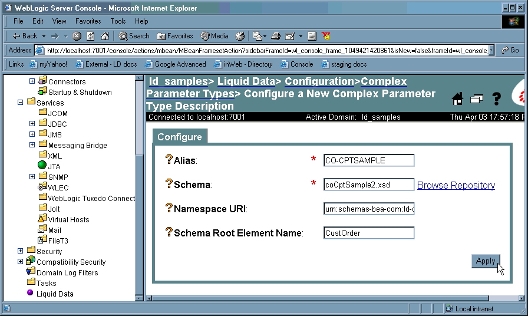
Task: Open the Favorites menu
Action: pyautogui.click(x=88, y=21)
